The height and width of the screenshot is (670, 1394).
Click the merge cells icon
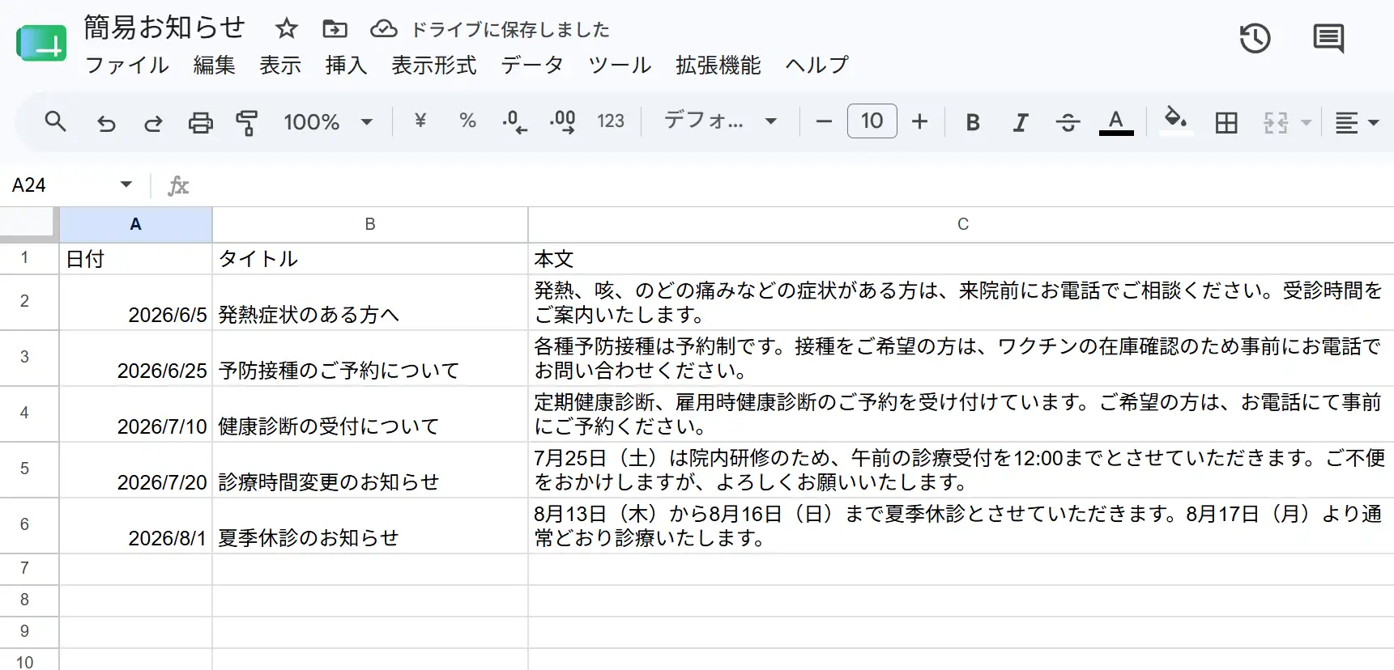pyautogui.click(x=1276, y=122)
